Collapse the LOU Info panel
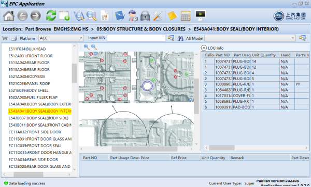311x187 pixels. (204, 48)
